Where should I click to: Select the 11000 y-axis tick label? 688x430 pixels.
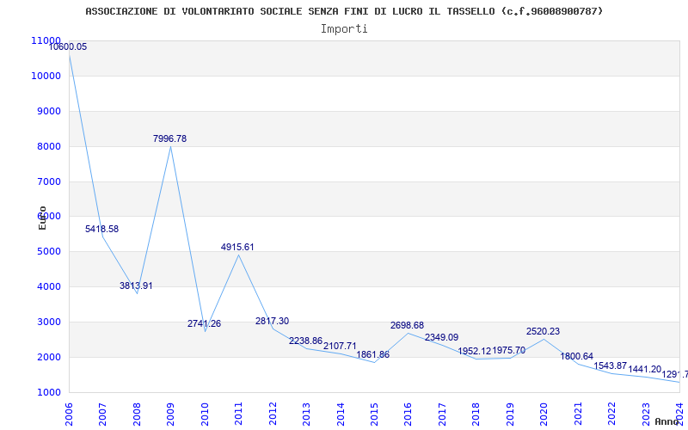(46, 40)
